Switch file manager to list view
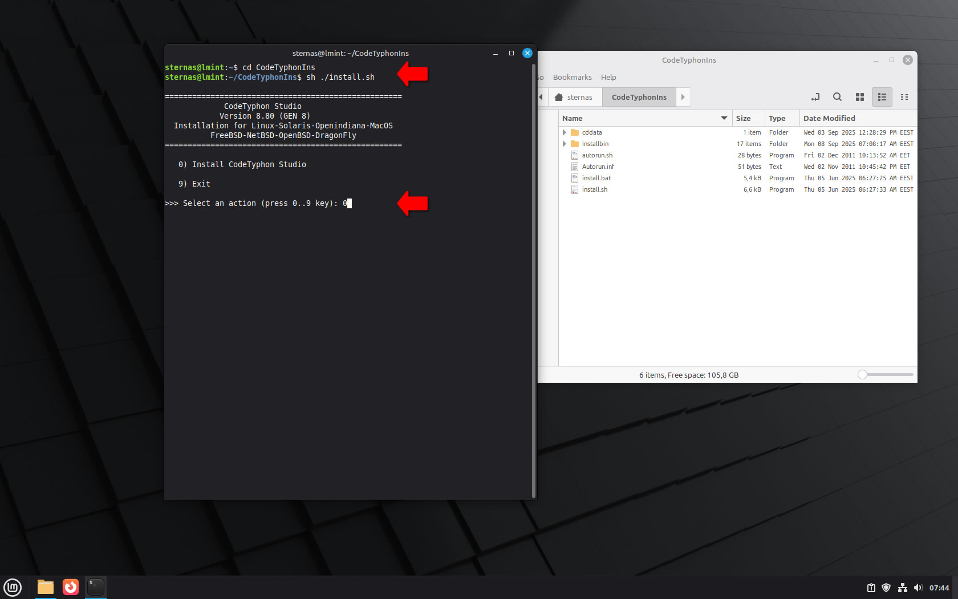The image size is (958, 599). tap(882, 97)
